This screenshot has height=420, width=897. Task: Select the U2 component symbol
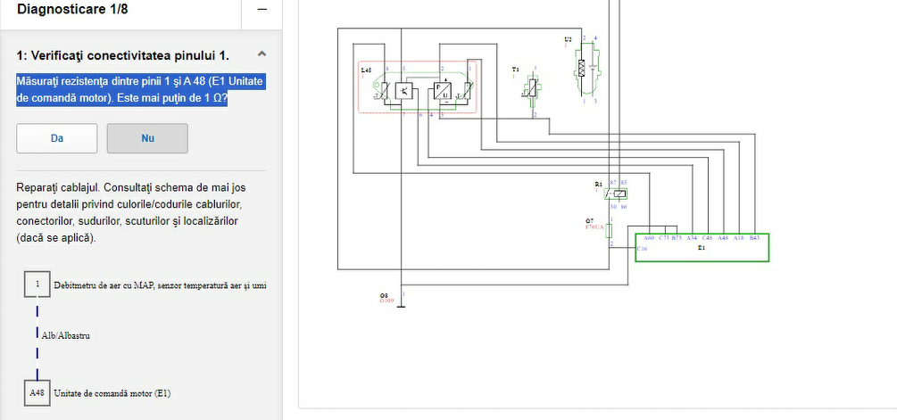click(x=584, y=68)
